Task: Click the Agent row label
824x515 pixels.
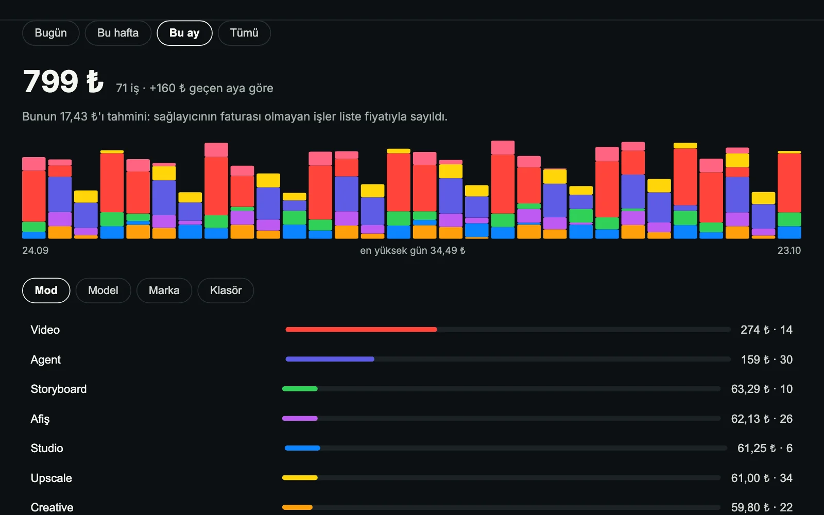Action: 46,359
